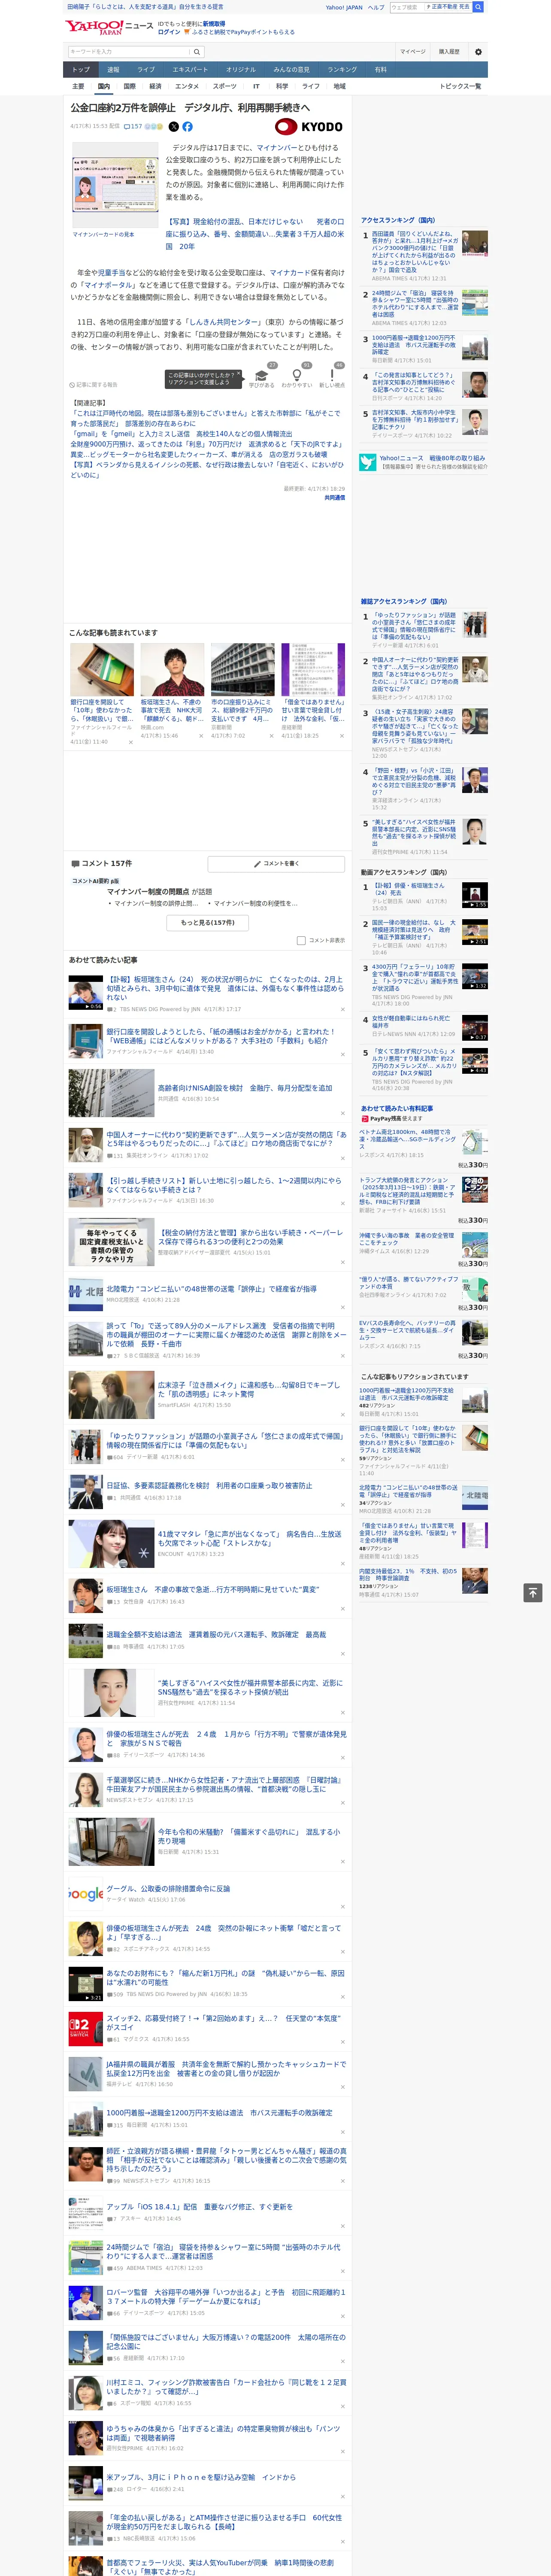The height and width of the screenshot is (2576, 551).
Task: Click the ログイン link
Action: [169, 32]
